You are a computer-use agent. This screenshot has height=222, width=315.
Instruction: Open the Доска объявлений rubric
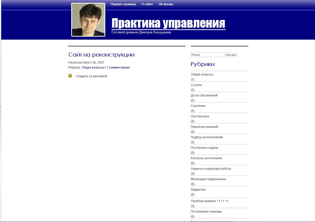204,95
